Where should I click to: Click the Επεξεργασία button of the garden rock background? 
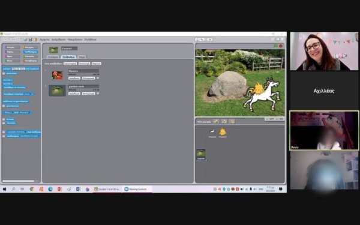pyautogui.click(x=74, y=94)
